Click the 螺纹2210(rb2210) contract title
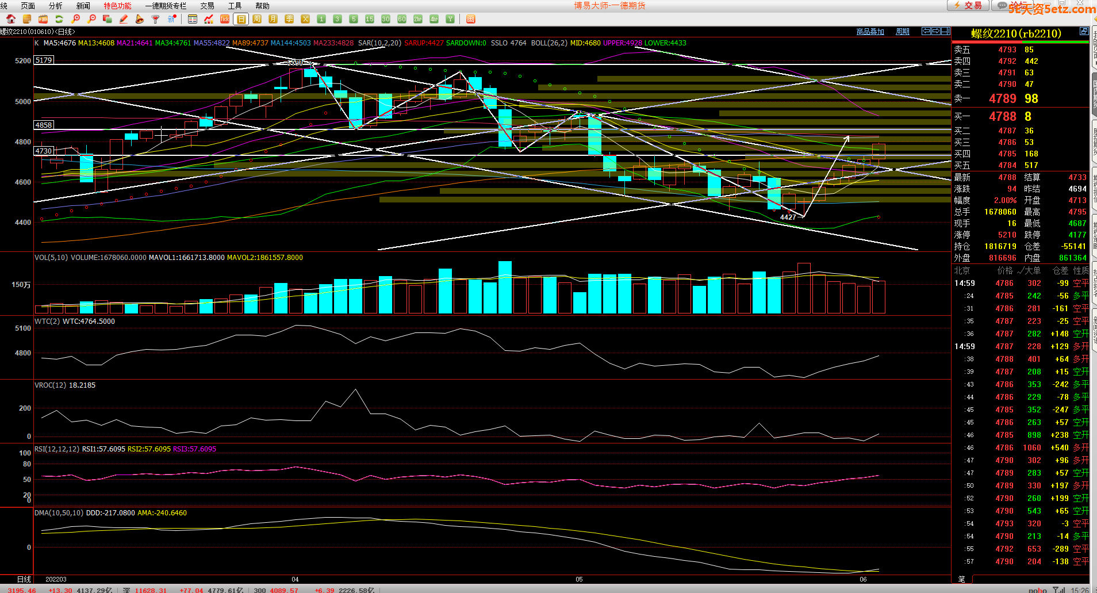This screenshot has width=1097, height=593. (x=1016, y=34)
